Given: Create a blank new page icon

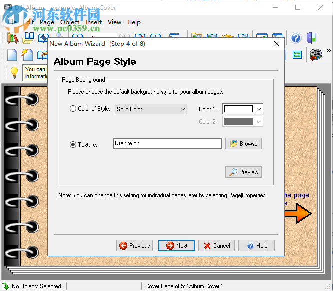Looking at the screenshot, I should [12, 55].
